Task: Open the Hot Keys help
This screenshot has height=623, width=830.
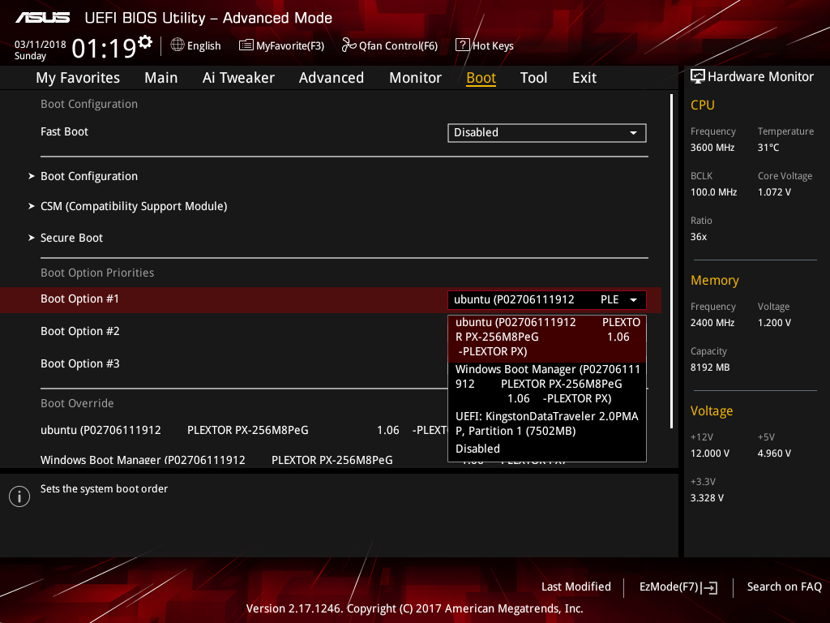Action: click(x=485, y=45)
